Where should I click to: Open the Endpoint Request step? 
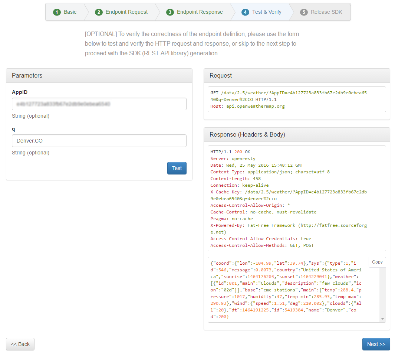126,12
